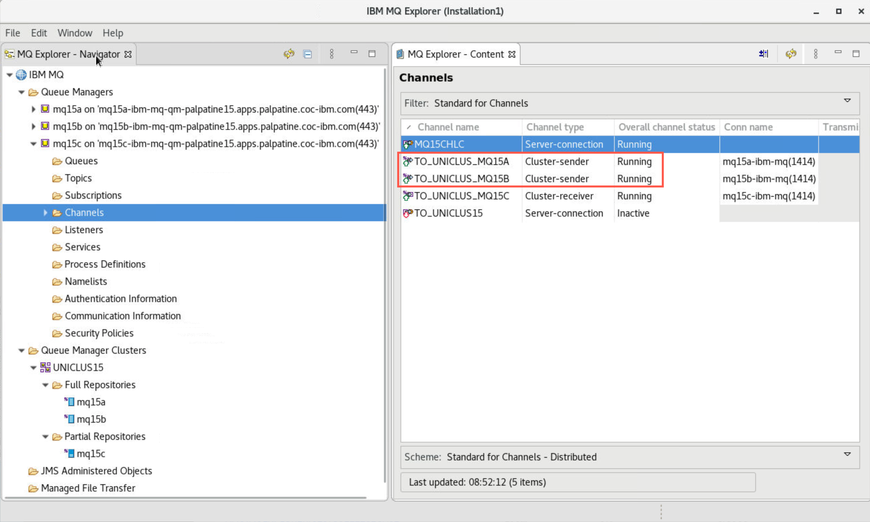Screen dimensions: 870x522
Task: Minimize the Content panel
Action: pos(838,52)
